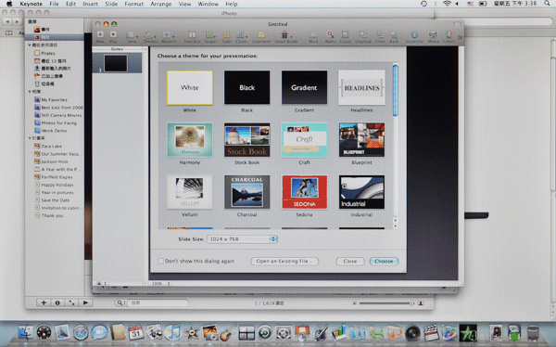The height and width of the screenshot is (347, 556).
Task: Select the White theme thumbnail
Action: tap(190, 87)
